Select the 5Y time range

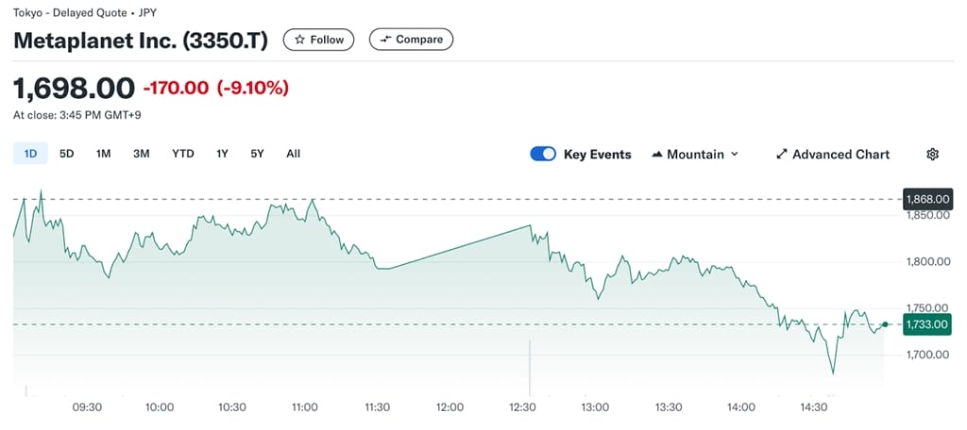pos(257,154)
